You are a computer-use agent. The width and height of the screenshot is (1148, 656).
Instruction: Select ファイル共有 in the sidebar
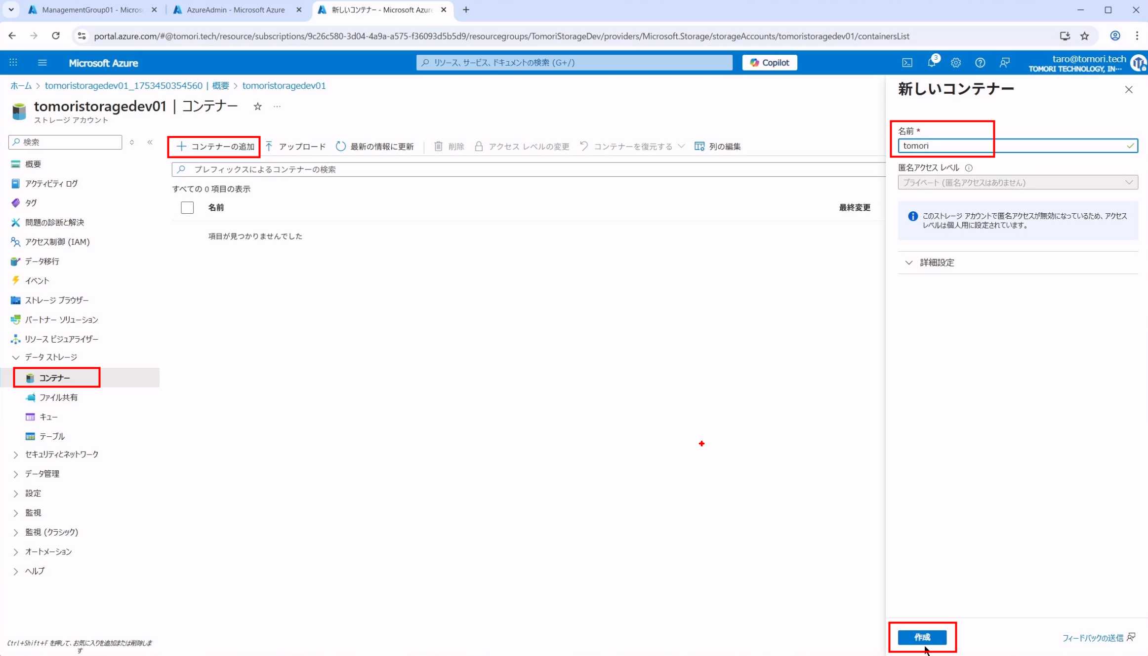58,397
